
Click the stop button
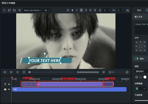coord(24,72)
